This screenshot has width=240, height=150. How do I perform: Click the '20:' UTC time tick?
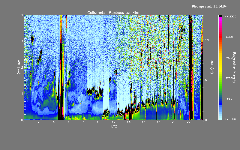(174, 122)
